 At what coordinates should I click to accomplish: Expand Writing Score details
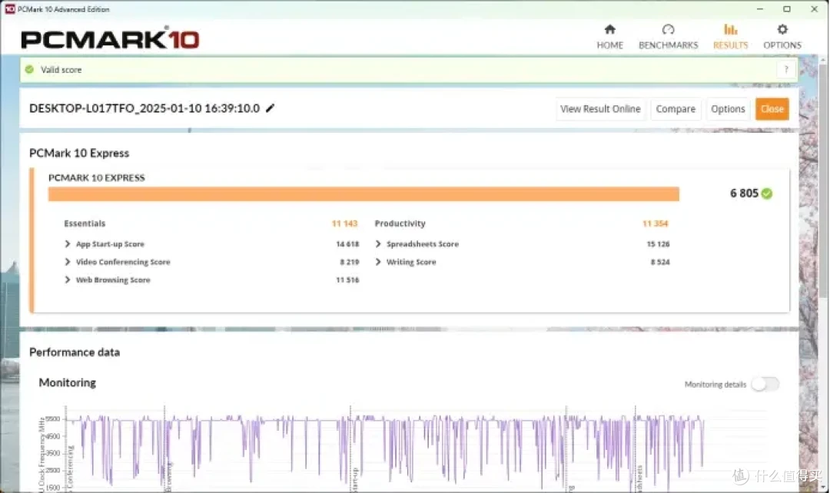pyautogui.click(x=378, y=262)
